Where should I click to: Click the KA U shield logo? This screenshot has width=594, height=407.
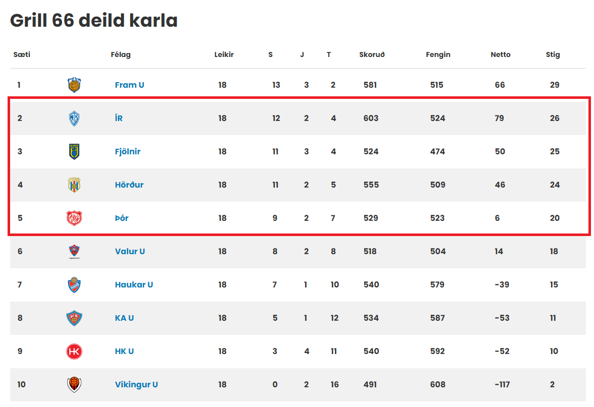[74, 318]
